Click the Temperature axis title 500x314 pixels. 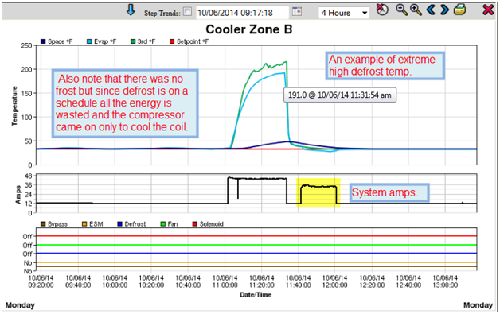(x=14, y=106)
